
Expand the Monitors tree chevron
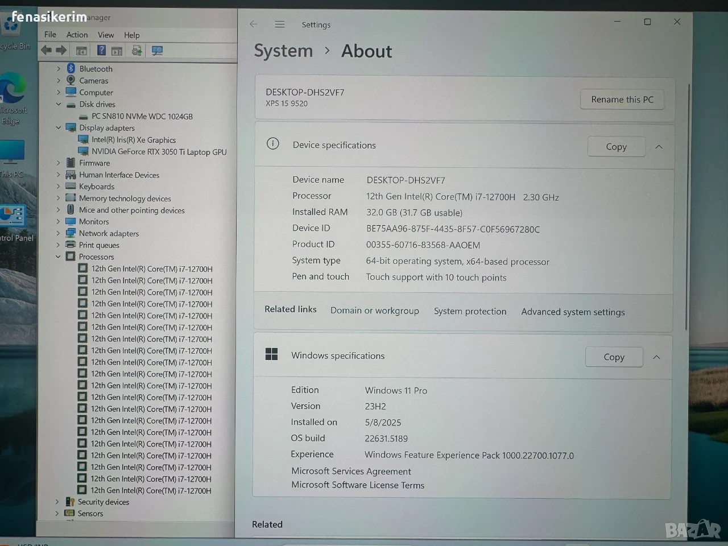[x=58, y=221]
